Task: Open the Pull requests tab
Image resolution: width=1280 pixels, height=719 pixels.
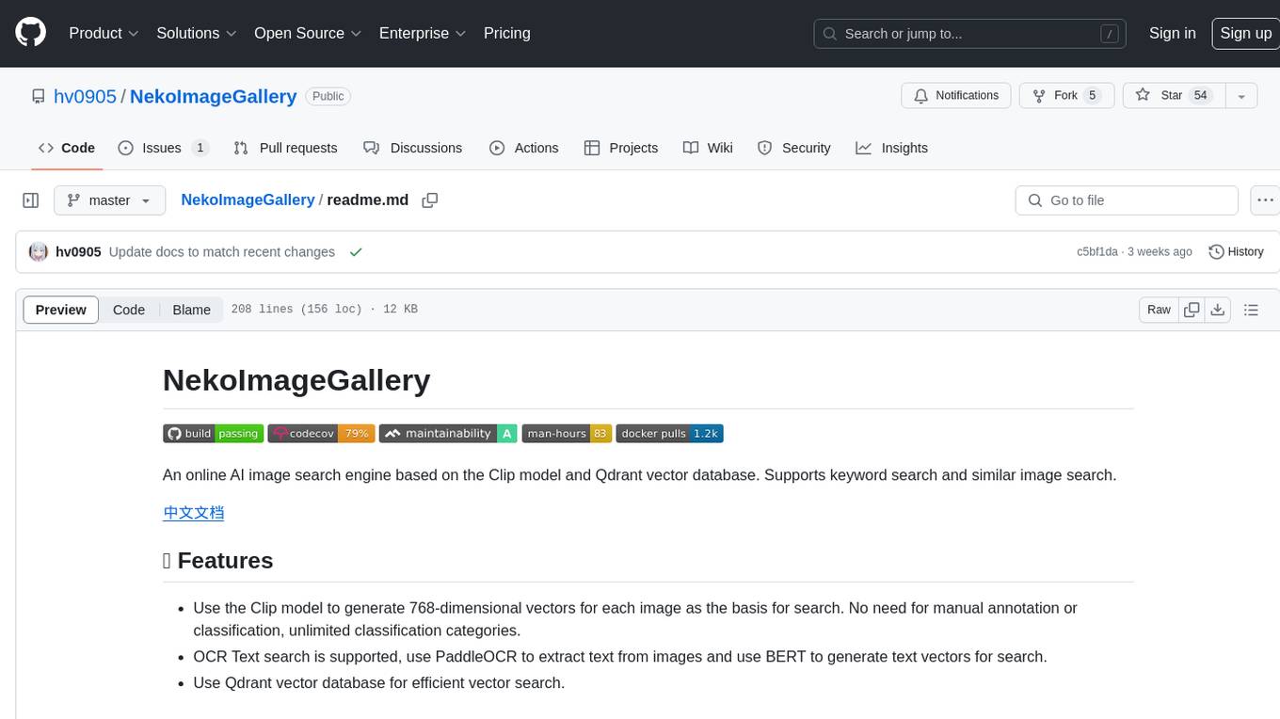Action: tap(285, 148)
